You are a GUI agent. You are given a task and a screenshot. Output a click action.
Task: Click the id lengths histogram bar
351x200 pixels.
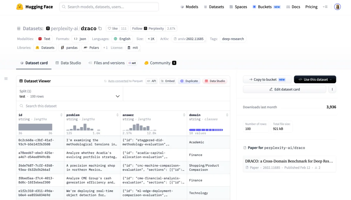pyautogui.click(x=35, y=127)
